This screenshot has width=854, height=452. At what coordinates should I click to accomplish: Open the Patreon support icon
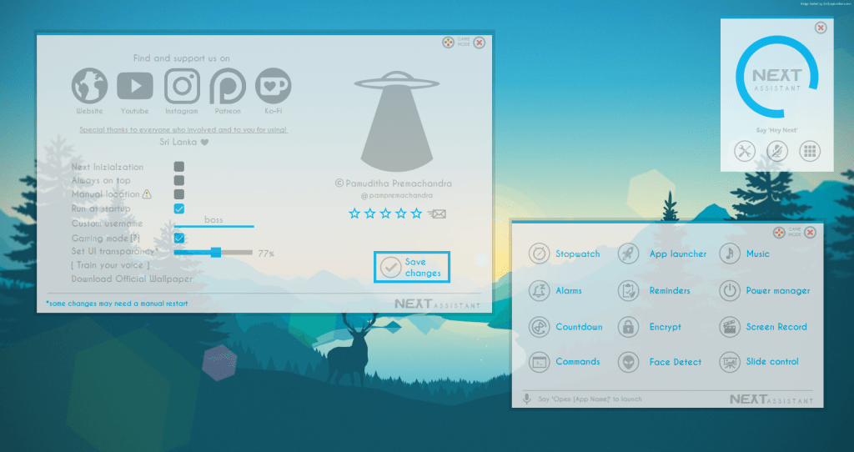227,86
